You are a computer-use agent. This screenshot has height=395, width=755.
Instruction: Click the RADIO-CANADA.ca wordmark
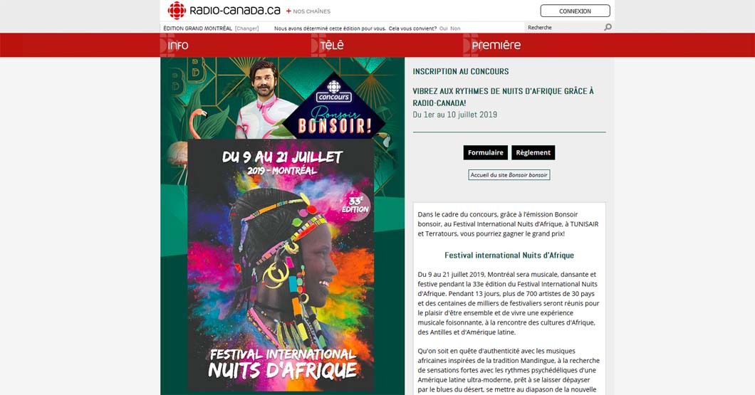coord(235,10)
